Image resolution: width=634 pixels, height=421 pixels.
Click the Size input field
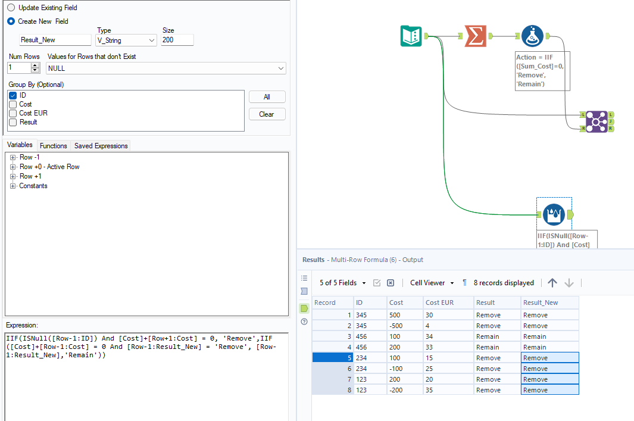(177, 40)
